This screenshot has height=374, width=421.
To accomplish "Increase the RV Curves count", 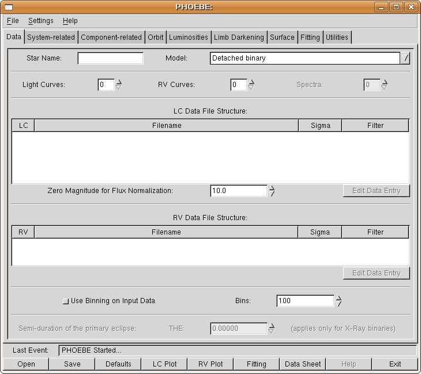I will pos(251,82).
